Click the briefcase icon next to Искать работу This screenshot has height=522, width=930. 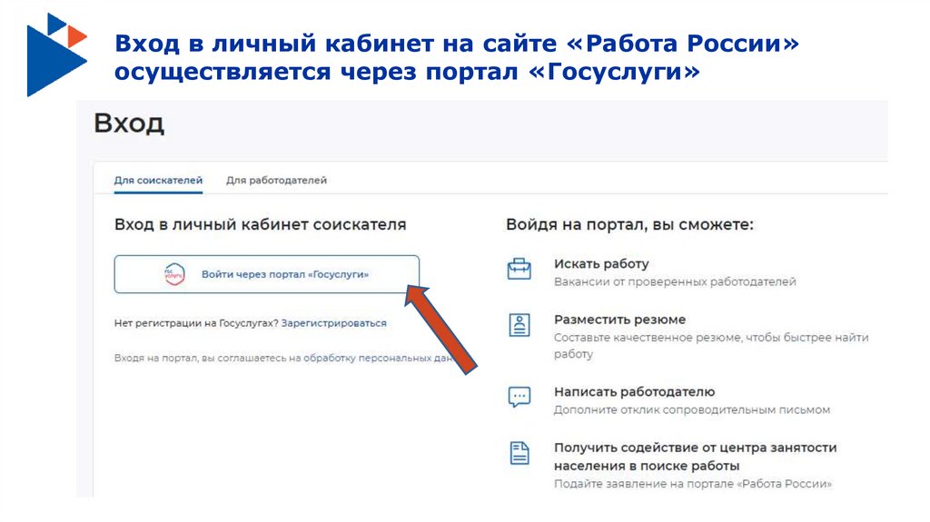click(519, 269)
